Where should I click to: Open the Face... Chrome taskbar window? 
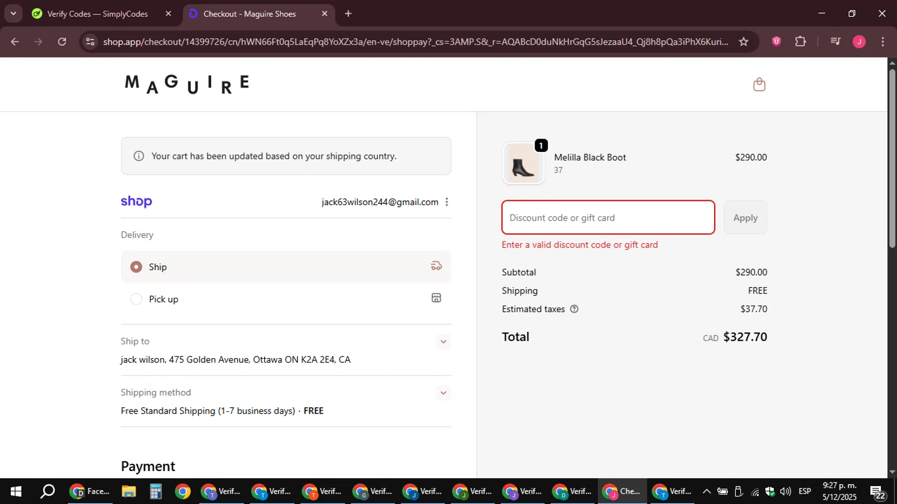[x=90, y=491]
